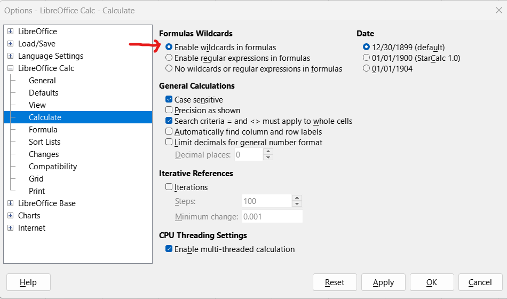Viewport: 507px width, 299px height.
Task: Check Limit decimals for general number format
Action: (x=169, y=142)
